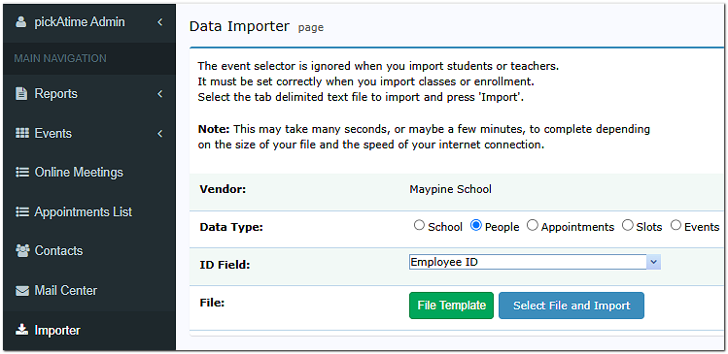Click the pickAtime Admin user icon
The image size is (728, 354).
pos(20,22)
